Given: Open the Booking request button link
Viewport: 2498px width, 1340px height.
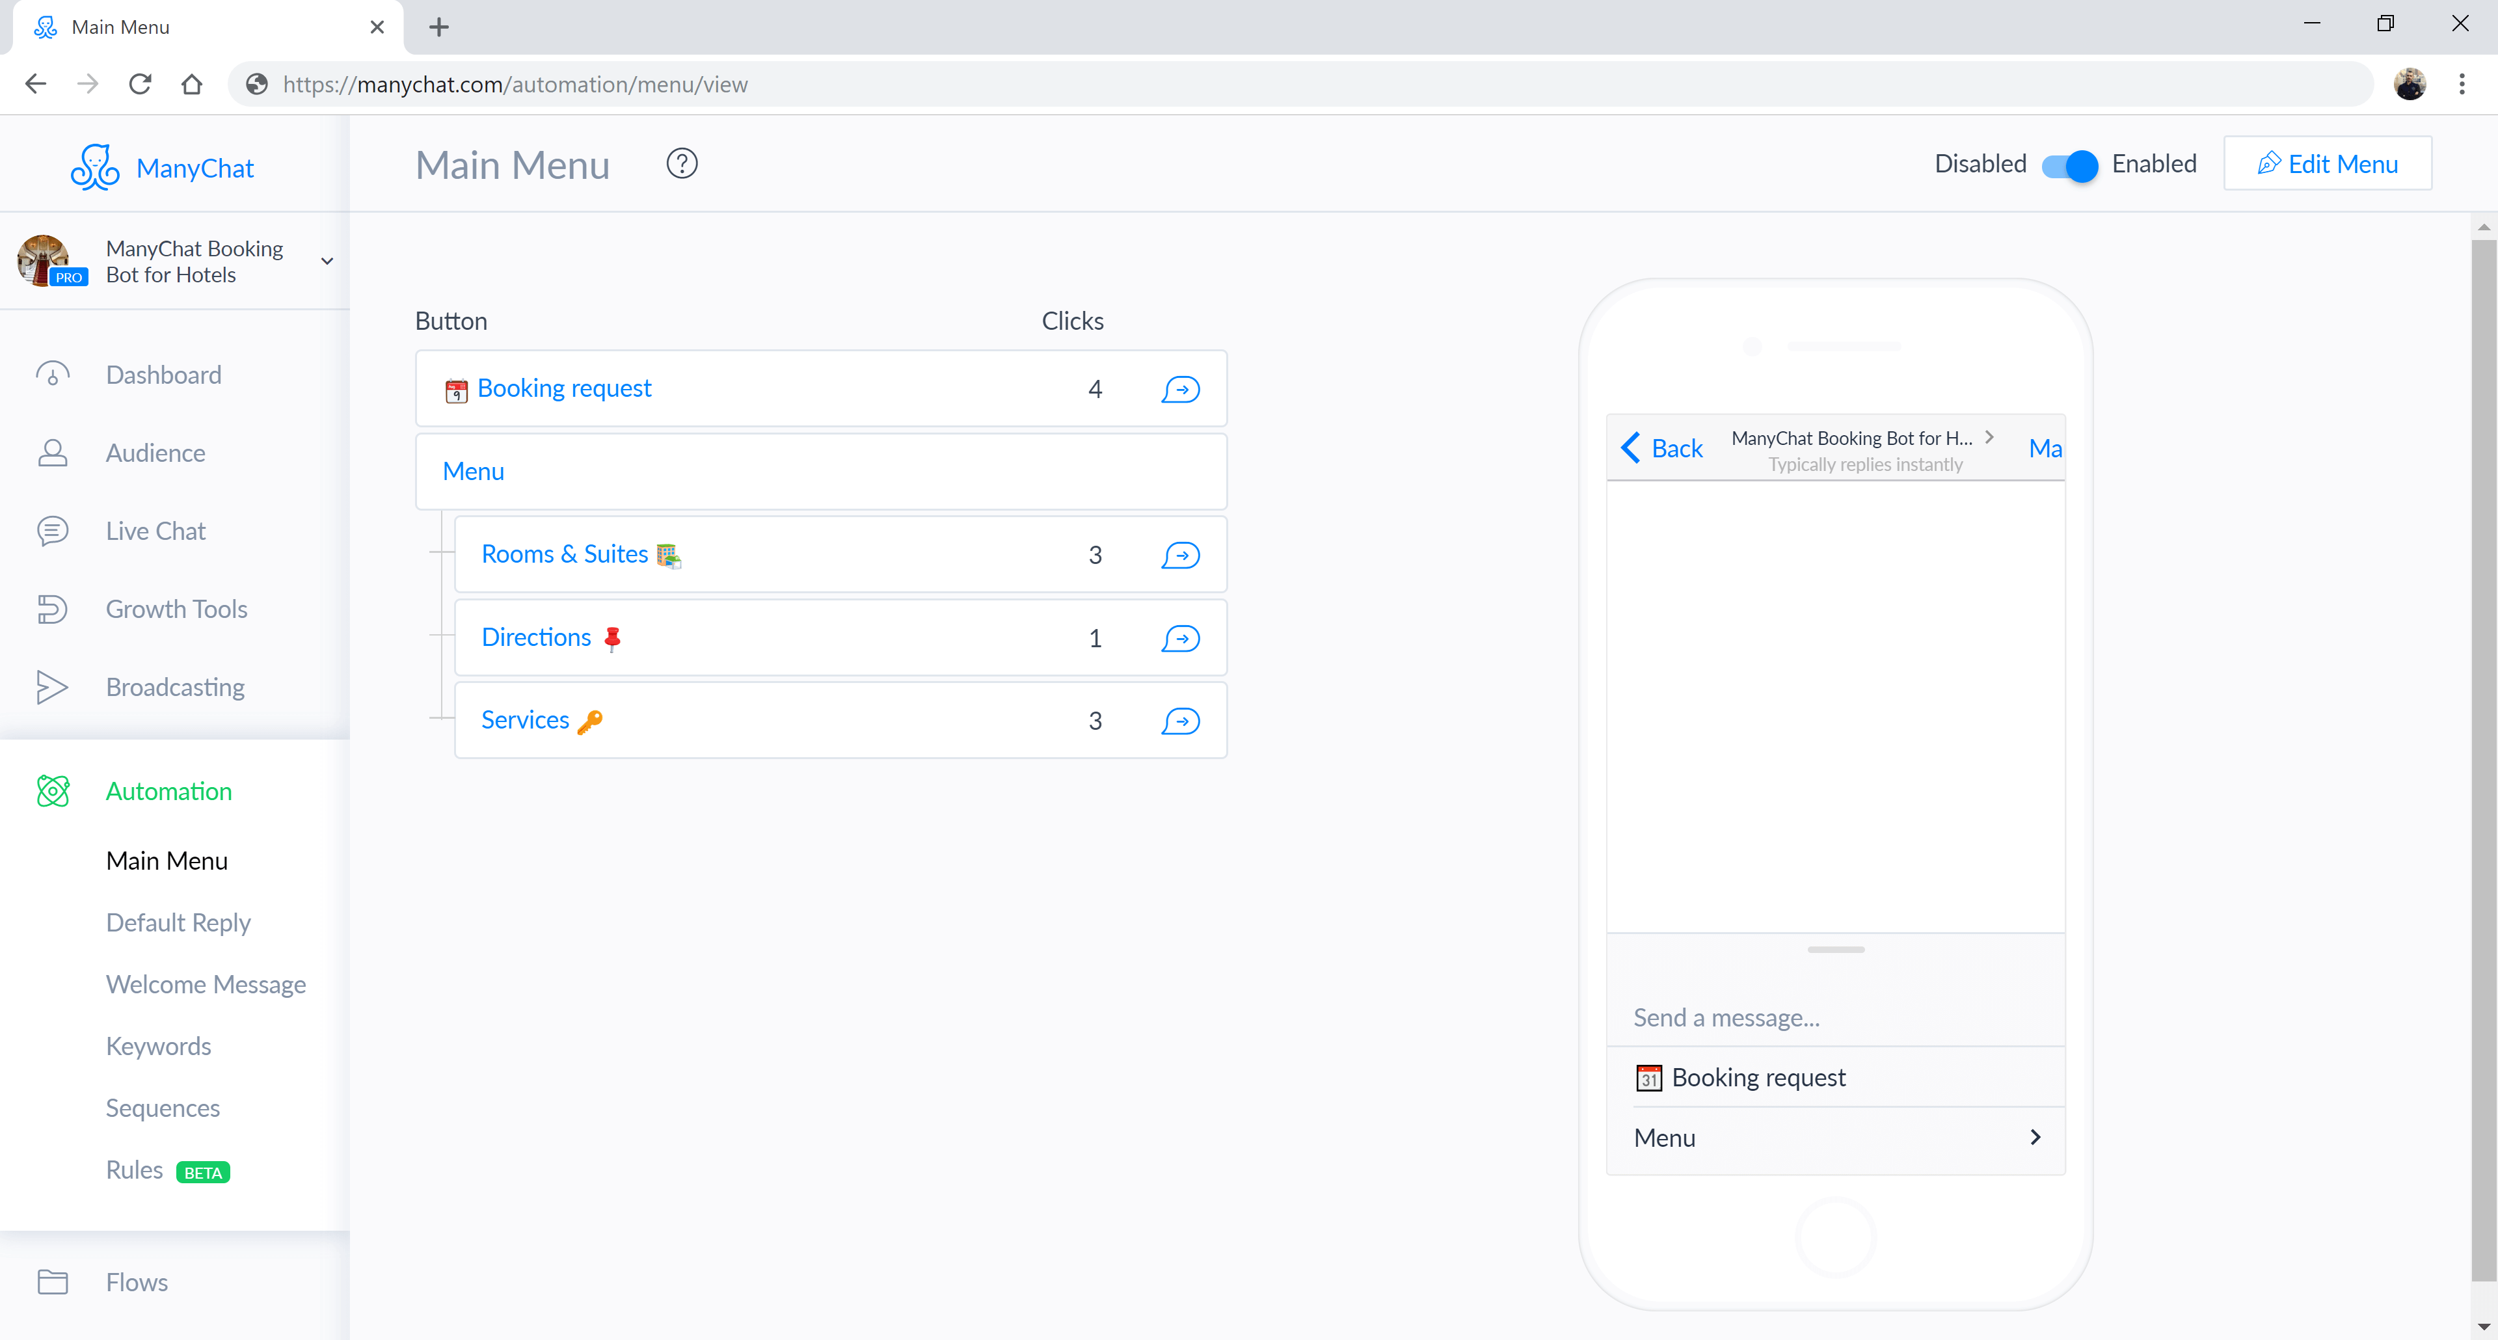Looking at the screenshot, I should pos(565,388).
